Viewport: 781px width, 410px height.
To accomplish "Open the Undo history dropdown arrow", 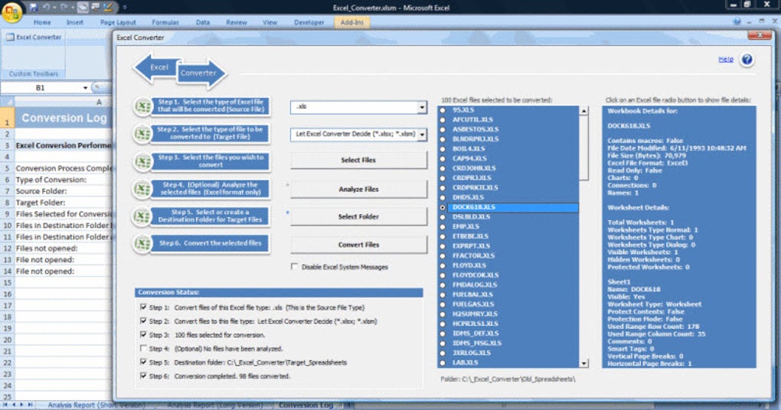I will pyautogui.click(x=54, y=8).
